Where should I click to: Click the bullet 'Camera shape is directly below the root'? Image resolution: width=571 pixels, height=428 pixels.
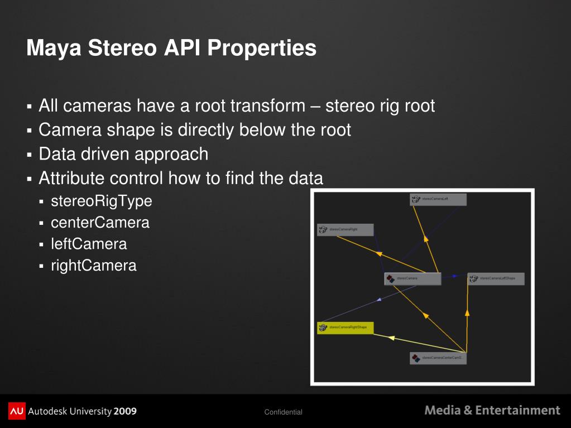click(x=195, y=130)
